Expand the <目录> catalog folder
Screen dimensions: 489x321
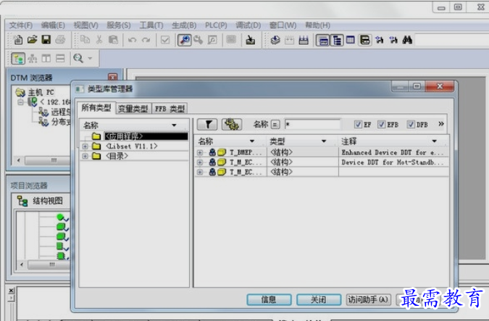pyautogui.click(x=85, y=156)
